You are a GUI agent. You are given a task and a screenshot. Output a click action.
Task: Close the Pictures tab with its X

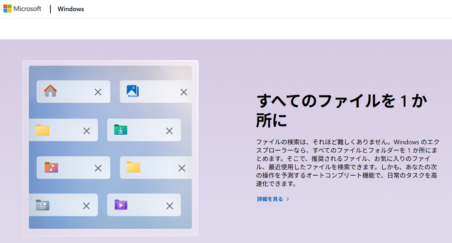(x=184, y=92)
